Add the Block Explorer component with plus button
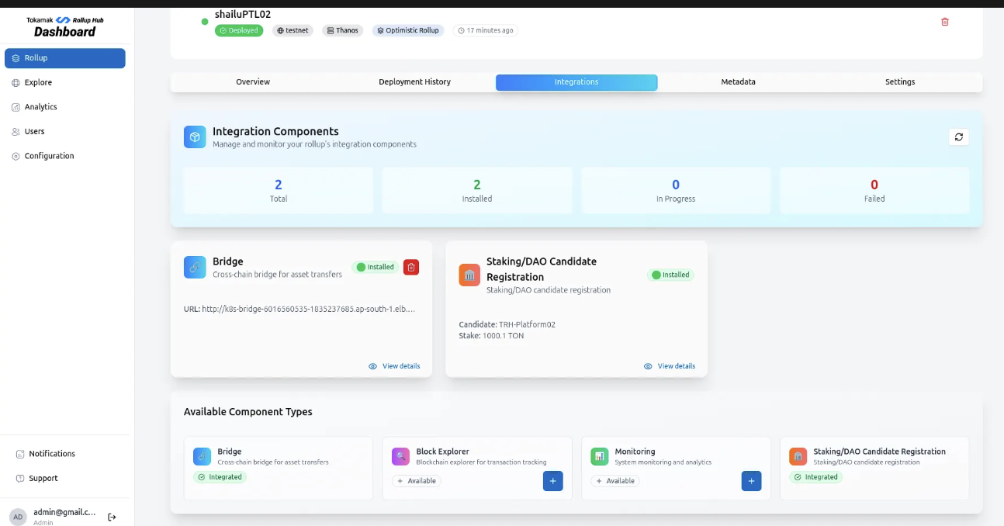The height and width of the screenshot is (526, 1004). (x=552, y=481)
